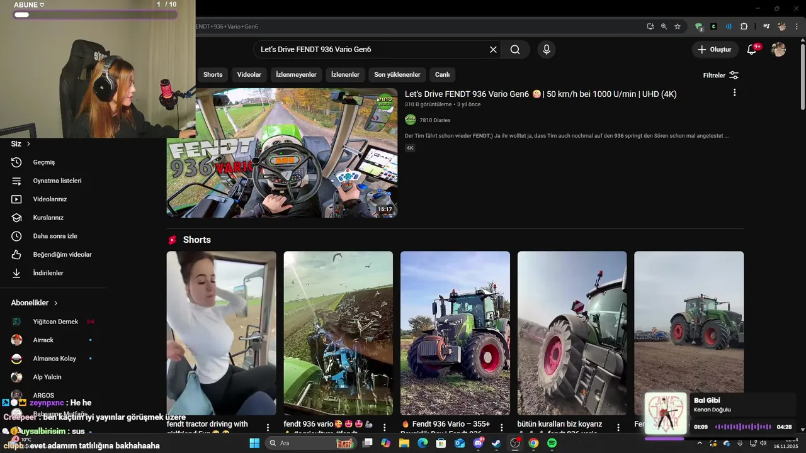Open the Chrome extensions puzzle icon
Image resolution: width=806 pixels, height=453 pixels.
point(744,26)
